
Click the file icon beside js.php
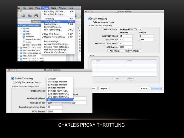(x=24, y=42)
